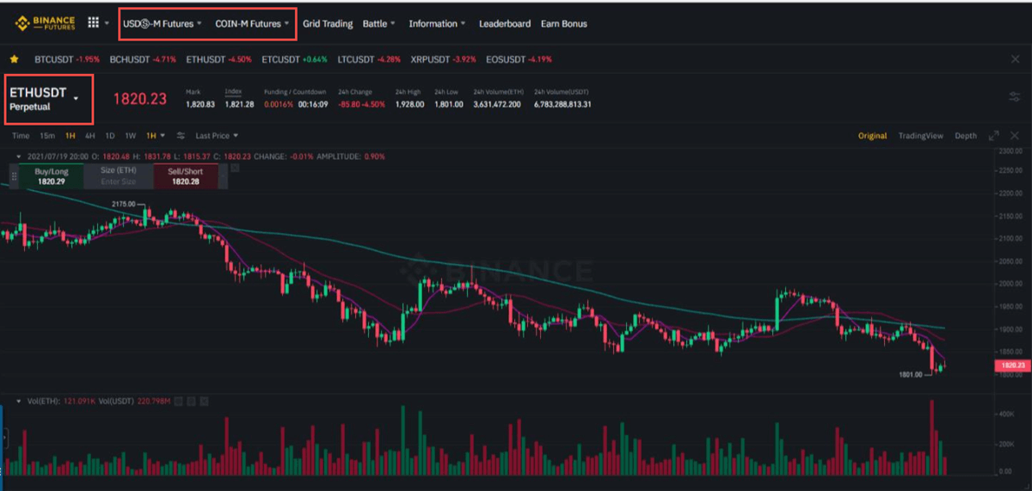Click the underlined Index label
Image resolution: width=1032 pixels, height=491 pixels.
click(x=233, y=91)
